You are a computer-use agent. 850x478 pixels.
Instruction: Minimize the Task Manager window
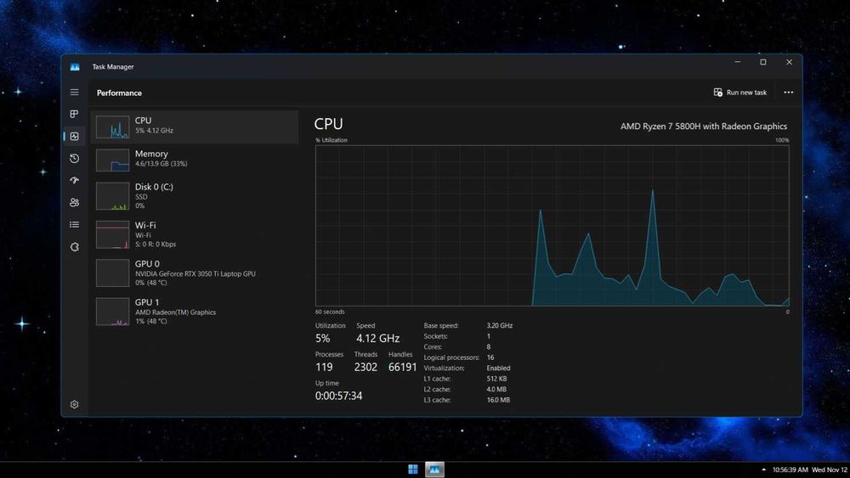737,62
